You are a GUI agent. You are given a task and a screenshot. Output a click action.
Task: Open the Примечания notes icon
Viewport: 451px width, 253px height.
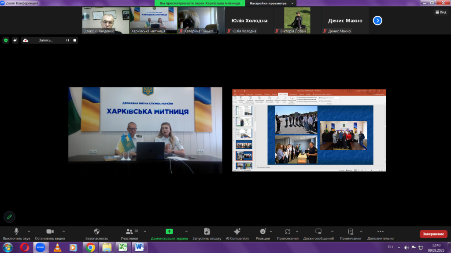tap(350, 231)
